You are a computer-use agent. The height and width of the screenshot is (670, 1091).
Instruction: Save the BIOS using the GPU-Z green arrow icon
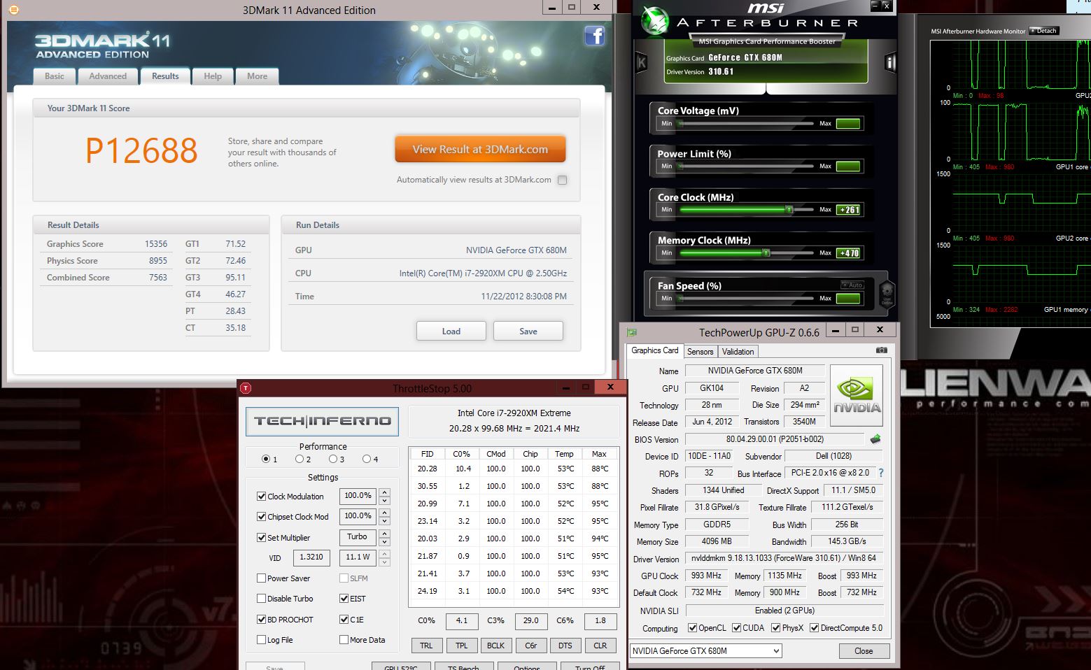click(875, 439)
